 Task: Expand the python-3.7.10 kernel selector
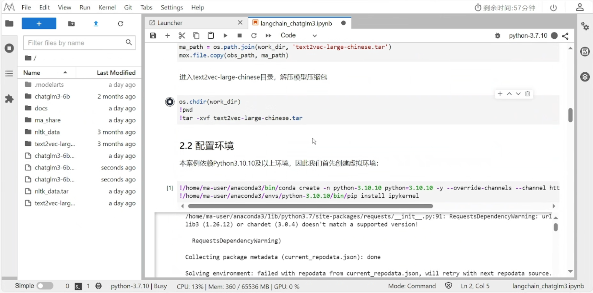pyautogui.click(x=528, y=36)
